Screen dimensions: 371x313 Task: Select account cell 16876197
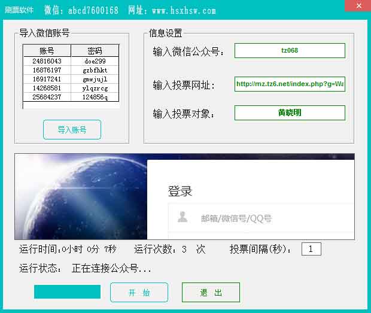pyautogui.click(x=47, y=70)
